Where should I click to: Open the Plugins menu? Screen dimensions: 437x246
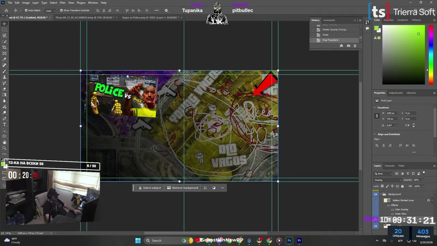tap(81, 3)
